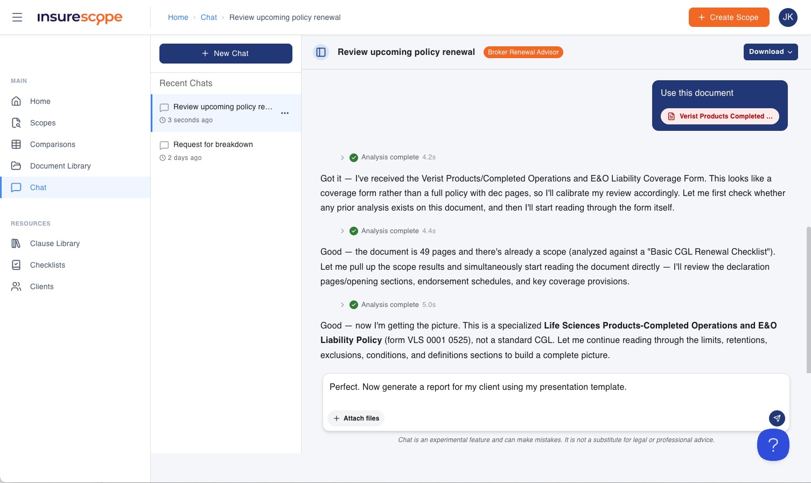Open the Verist Products Completed document chip
This screenshot has width=811, height=483.
click(x=719, y=116)
